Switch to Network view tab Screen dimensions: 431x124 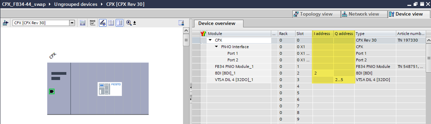point(364,14)
